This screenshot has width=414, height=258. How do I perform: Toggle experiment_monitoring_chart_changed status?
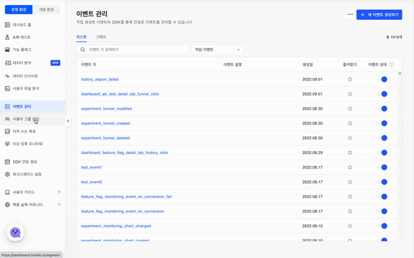382,226
